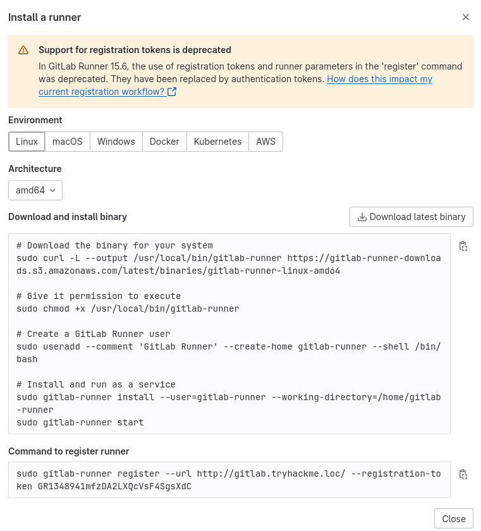Click the Install a runner heading
Viewport: 481px width, 531px height.
(x=44, y=17)
